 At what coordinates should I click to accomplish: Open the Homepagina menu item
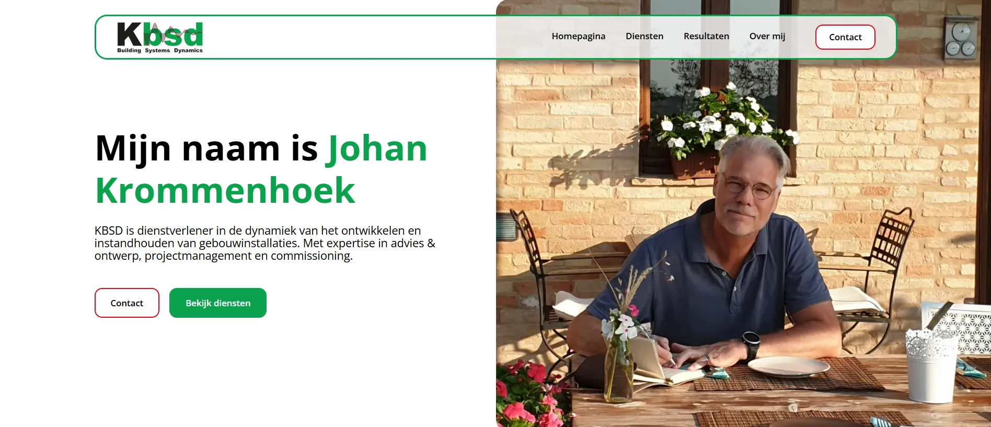point(578,36)
